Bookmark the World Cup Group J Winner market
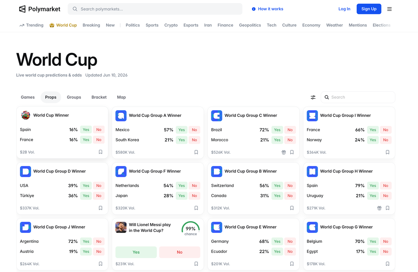 (x=101, y=264)
